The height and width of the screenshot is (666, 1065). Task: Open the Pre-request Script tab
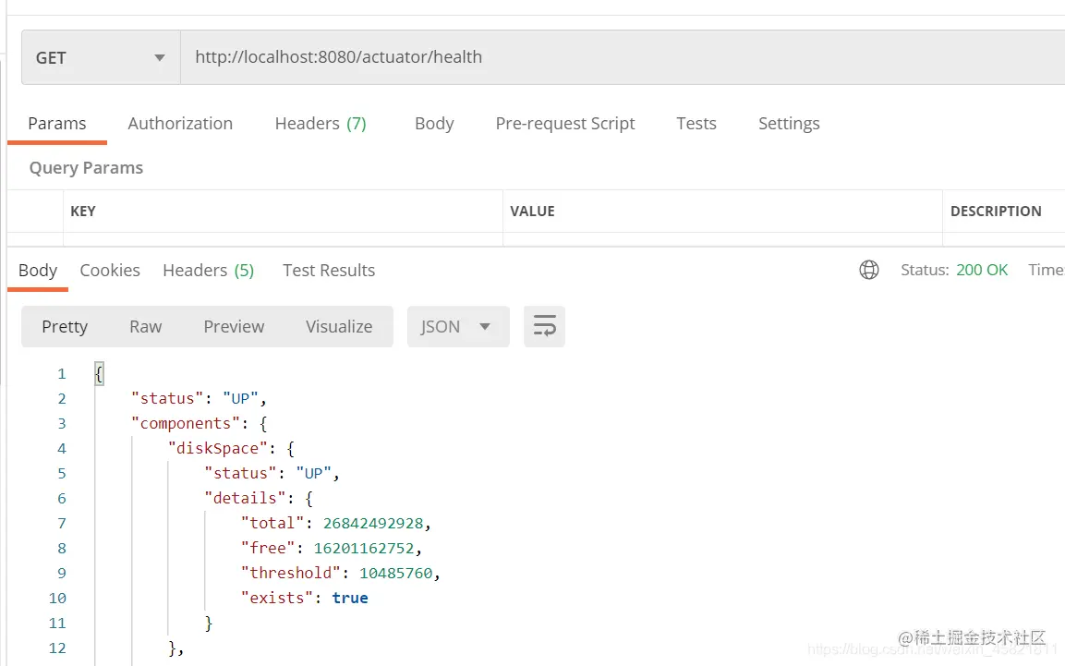point(565,124)
